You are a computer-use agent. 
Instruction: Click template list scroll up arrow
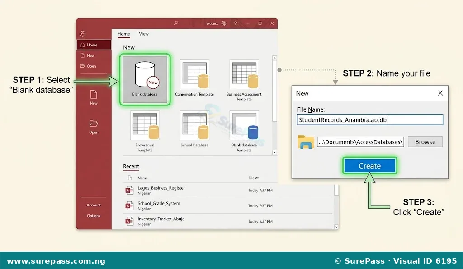(x=274, y=58)
